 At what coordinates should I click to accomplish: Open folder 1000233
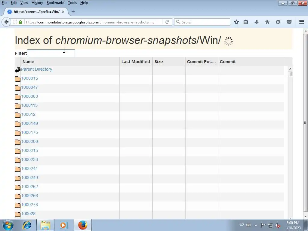pyautogui.click(x=29, y=159)
